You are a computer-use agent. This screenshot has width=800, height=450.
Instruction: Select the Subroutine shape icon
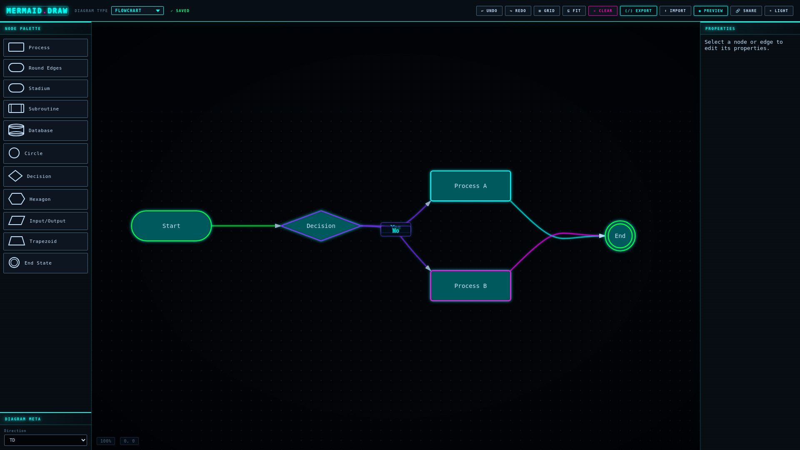16,109
